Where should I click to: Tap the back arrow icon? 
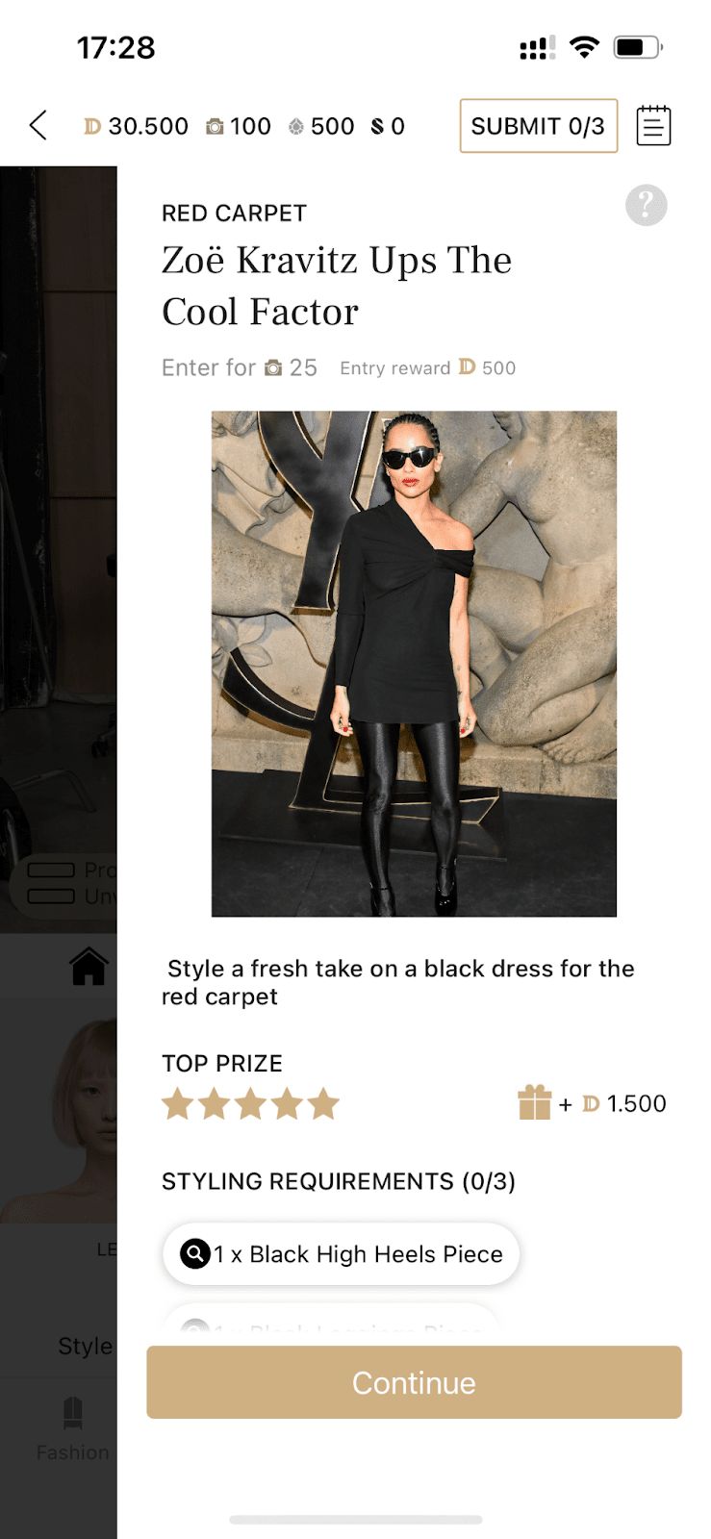pyautogui.click(x=38, y=125)
